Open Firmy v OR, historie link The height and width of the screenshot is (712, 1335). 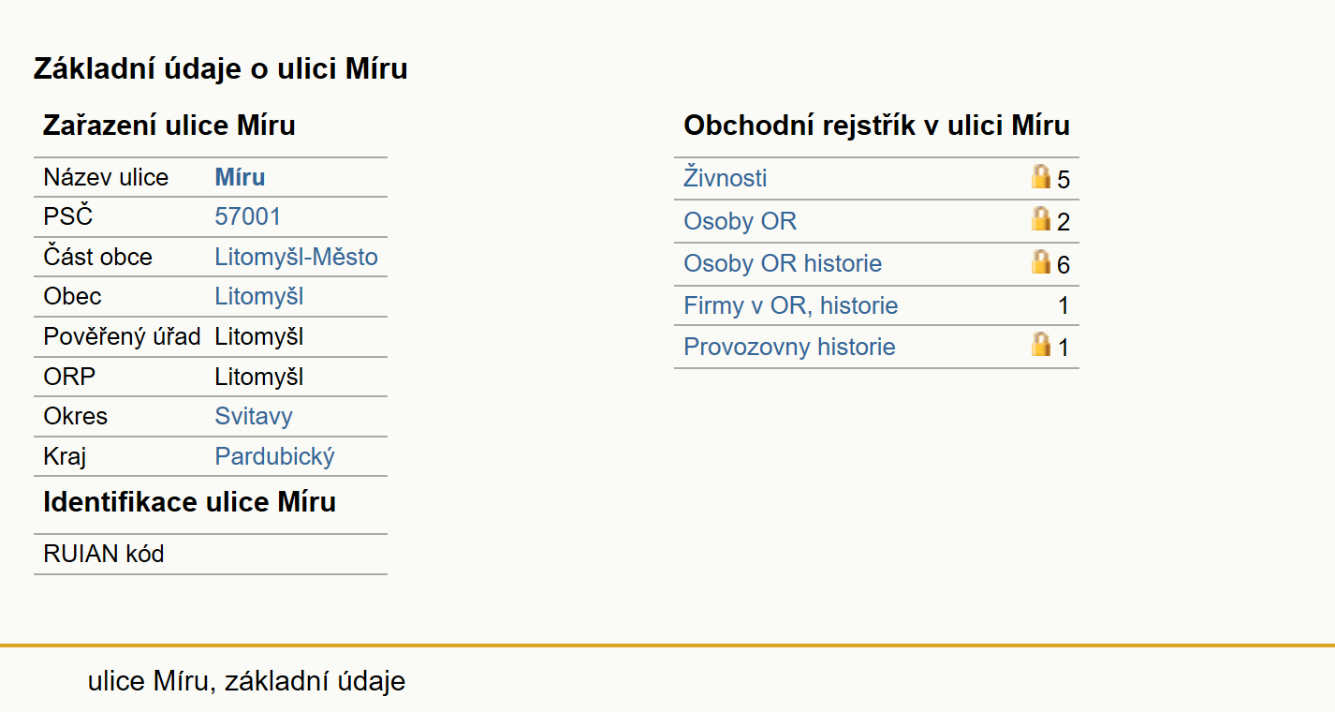tap(790, 305)
